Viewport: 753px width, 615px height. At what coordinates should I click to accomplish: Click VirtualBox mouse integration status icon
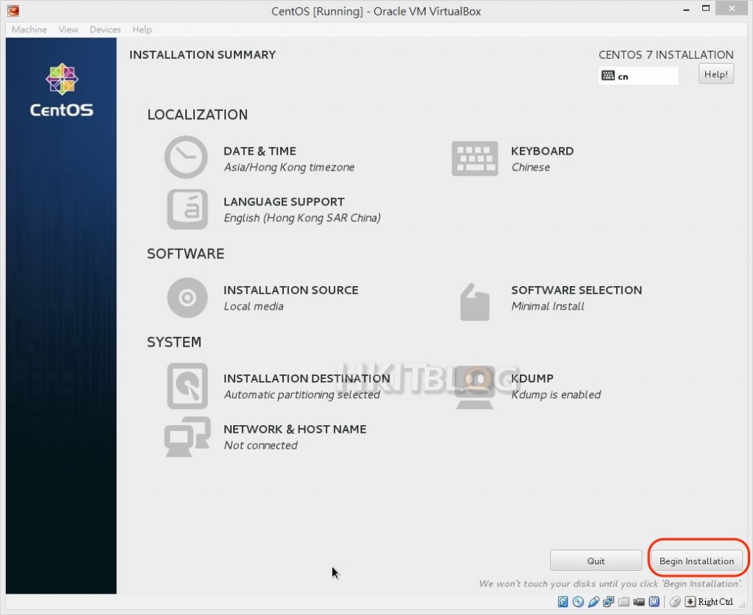tap(675, 602)
